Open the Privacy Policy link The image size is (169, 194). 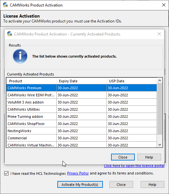tap(78, 173)
